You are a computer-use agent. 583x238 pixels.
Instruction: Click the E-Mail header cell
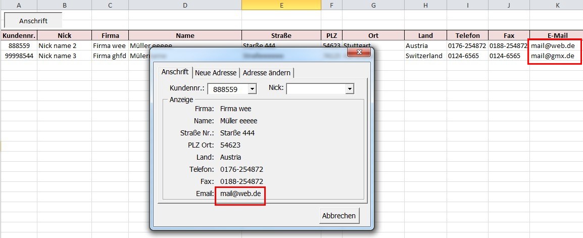[x=556, y=36]
